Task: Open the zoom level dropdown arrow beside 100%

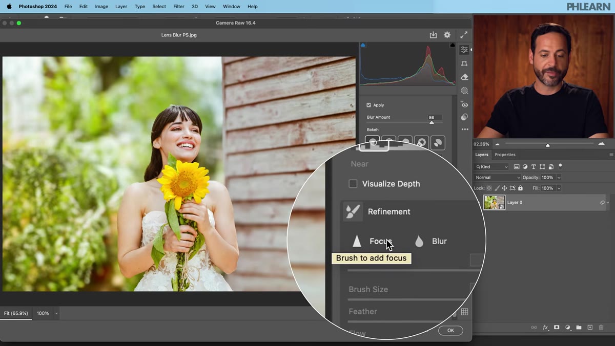Action: [x=56, y=313]
